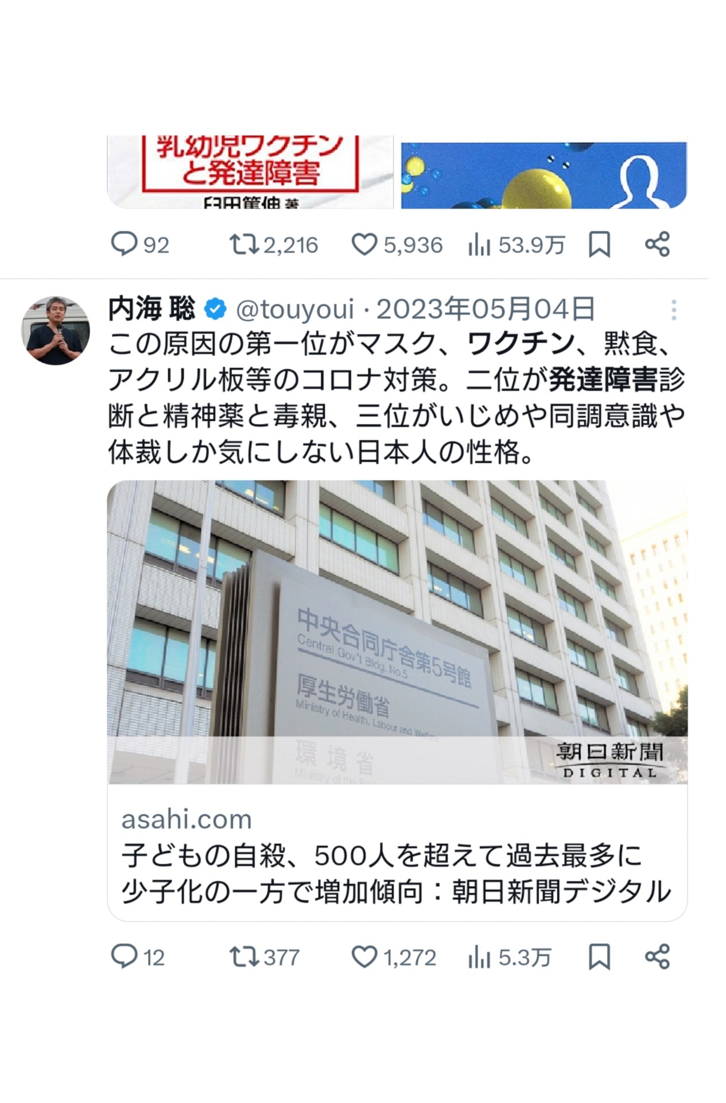Open 内海 聡's profile avatar
This screenshot has width=726, height=1103.
[56, 330]
